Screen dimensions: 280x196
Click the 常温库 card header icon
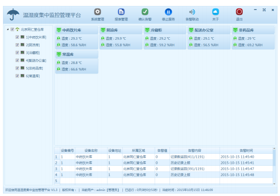point(59,54)
